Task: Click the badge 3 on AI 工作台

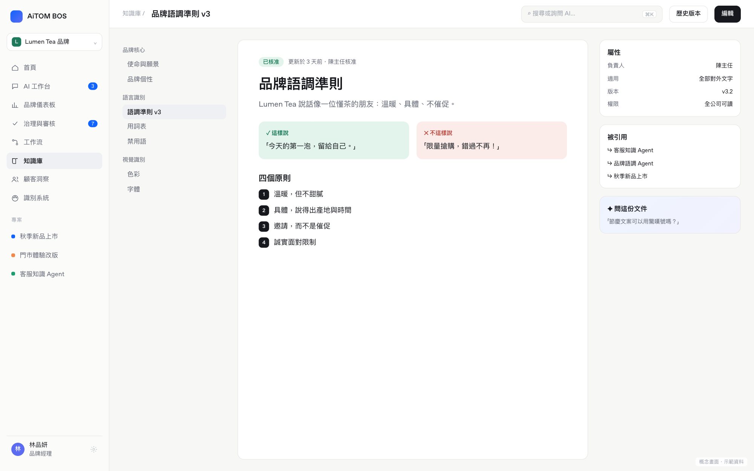Action: point(93,86)
